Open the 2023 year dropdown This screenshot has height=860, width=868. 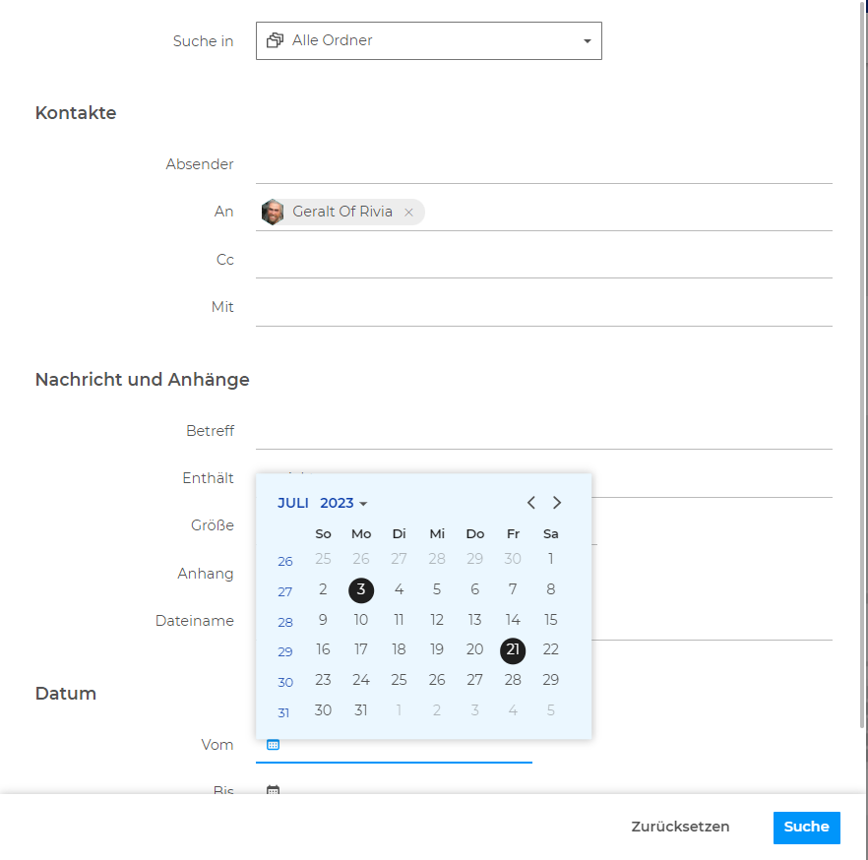[x=343, y=503]
